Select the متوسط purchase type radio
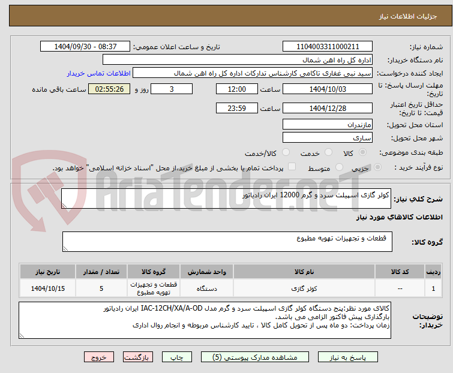Image resolution: width=453 pixels, height=373 pixels. click(339, 167)
